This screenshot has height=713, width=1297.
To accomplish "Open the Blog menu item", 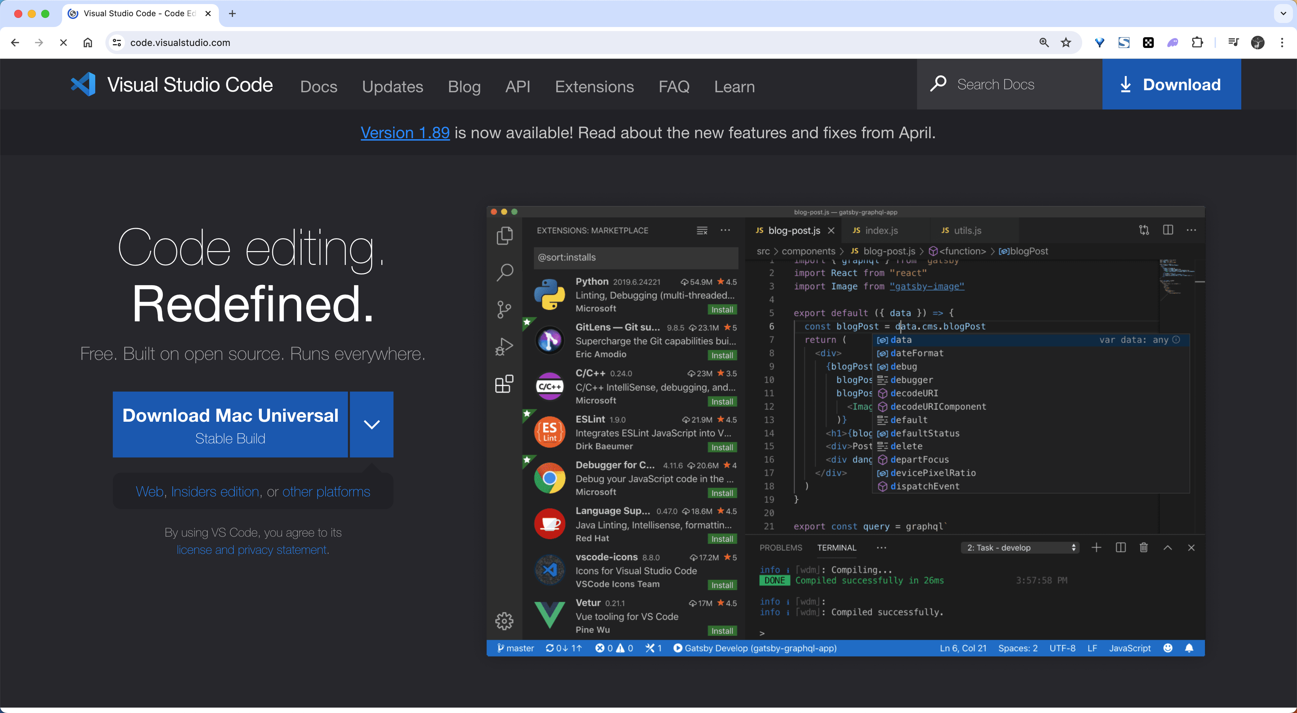I will [464, 87].
